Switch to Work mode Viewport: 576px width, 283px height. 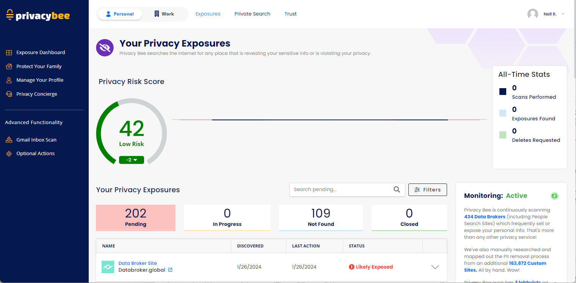pos(164,14)
